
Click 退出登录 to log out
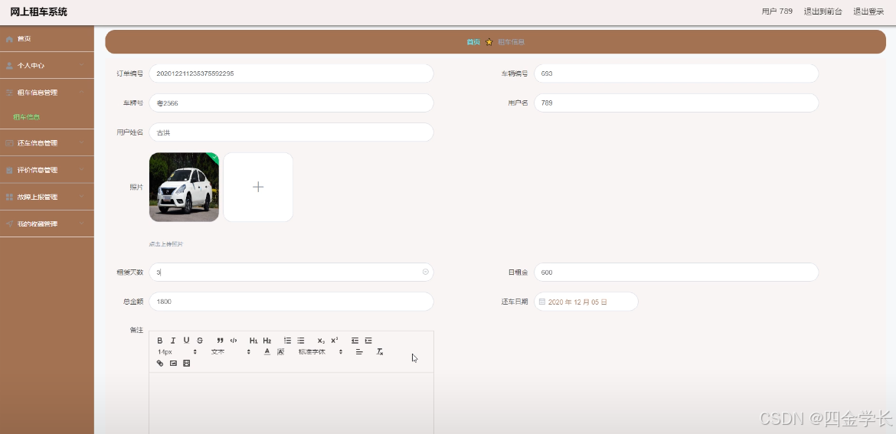point(868,11)
